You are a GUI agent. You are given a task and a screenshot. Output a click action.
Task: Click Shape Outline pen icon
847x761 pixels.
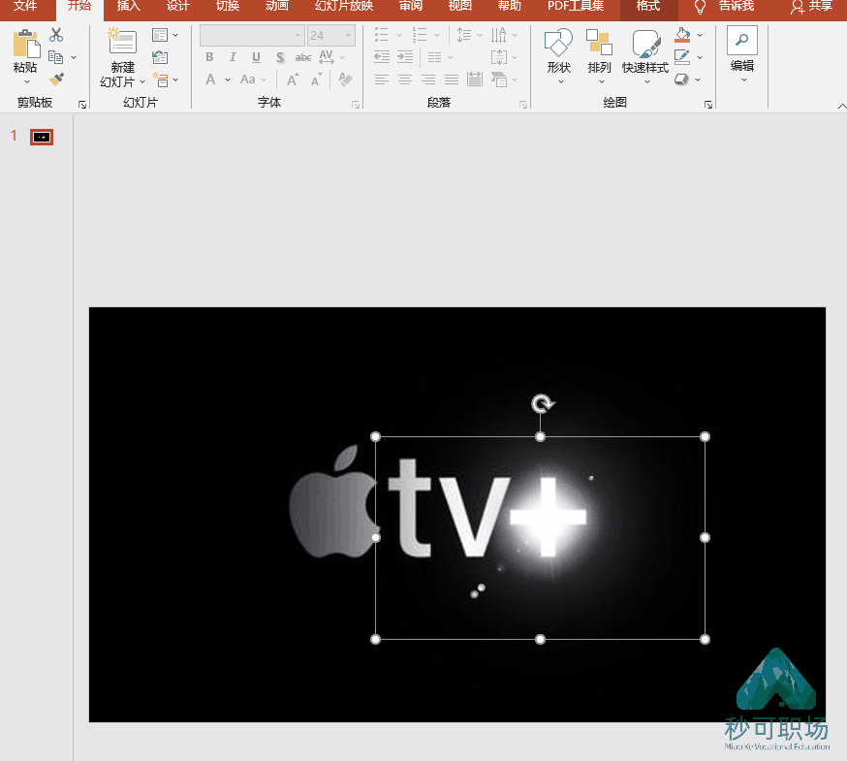(x=683, y=57)
